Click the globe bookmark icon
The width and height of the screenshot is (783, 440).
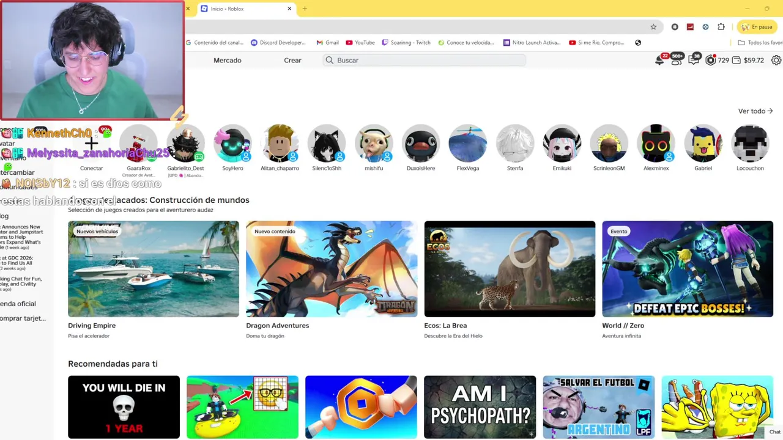click(x=638, y=43)
